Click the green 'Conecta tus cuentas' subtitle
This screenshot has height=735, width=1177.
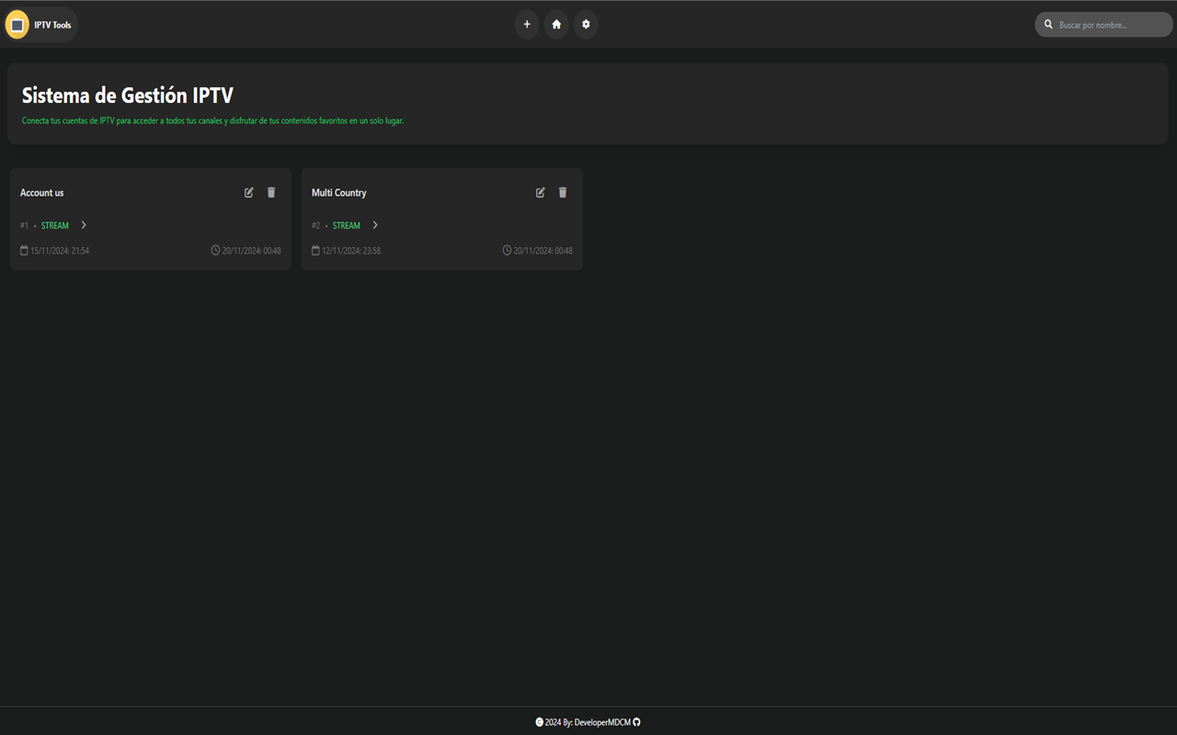point(212,120)
